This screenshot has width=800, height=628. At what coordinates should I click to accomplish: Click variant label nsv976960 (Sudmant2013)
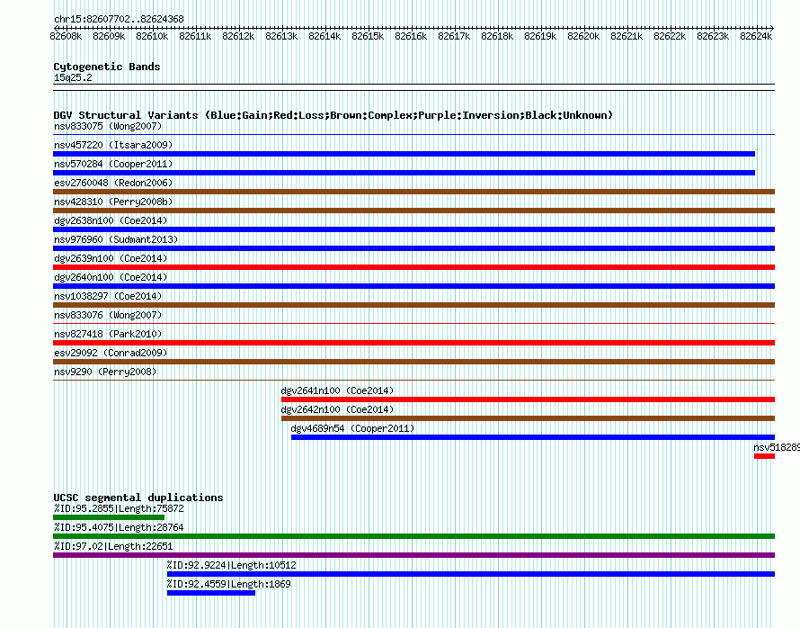pyautogui.click(x=116, y=239)
